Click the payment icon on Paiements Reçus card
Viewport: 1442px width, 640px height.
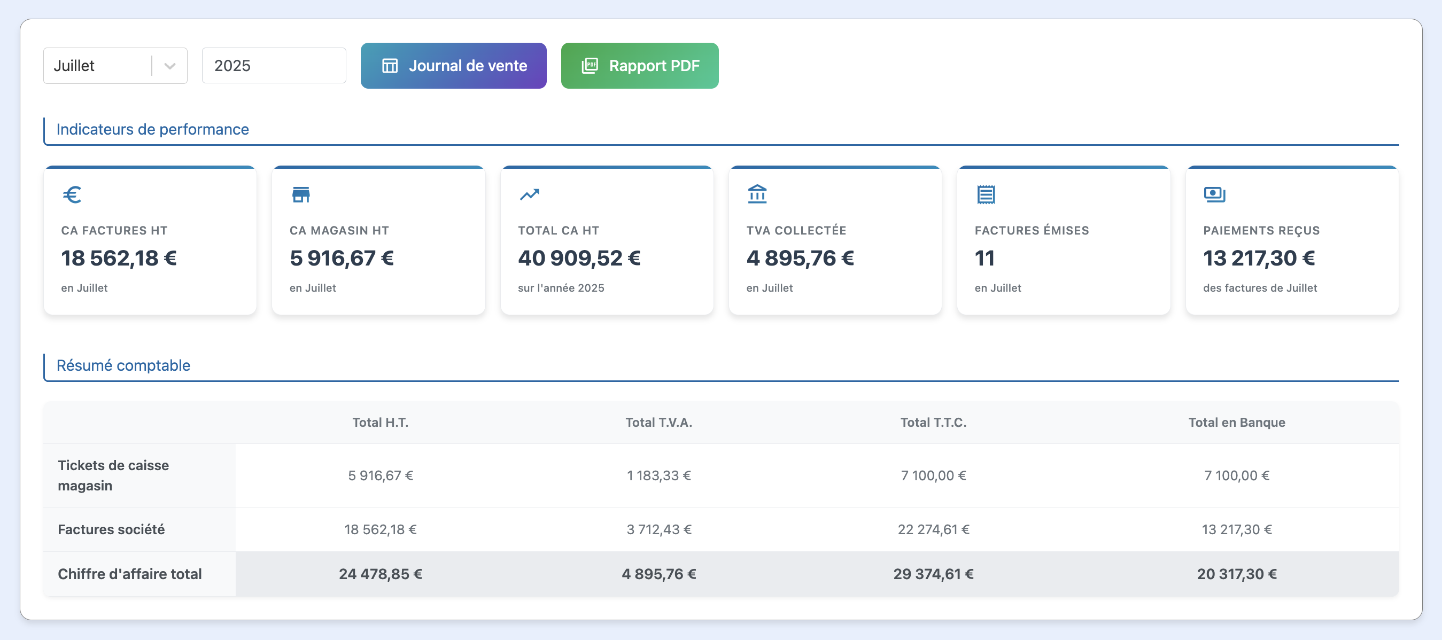[1214, 194]
